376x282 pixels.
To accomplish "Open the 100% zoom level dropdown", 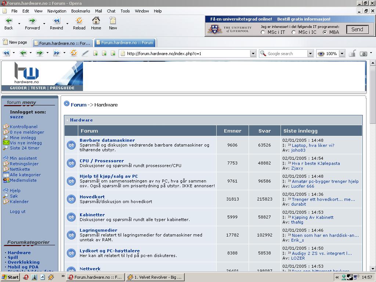I will [x=342, y=54].
